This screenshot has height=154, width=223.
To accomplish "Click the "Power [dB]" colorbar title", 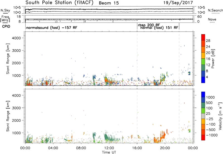I will (x=213, y=59).
